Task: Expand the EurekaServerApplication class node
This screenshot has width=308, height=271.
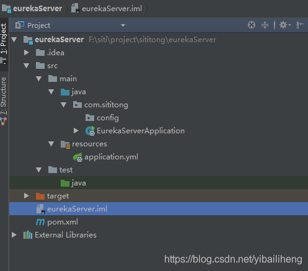Action: [x=76, y=131]
